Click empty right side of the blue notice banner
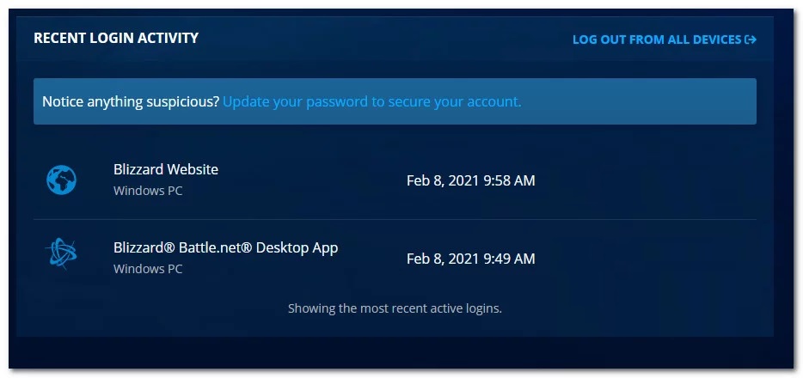 641,101
